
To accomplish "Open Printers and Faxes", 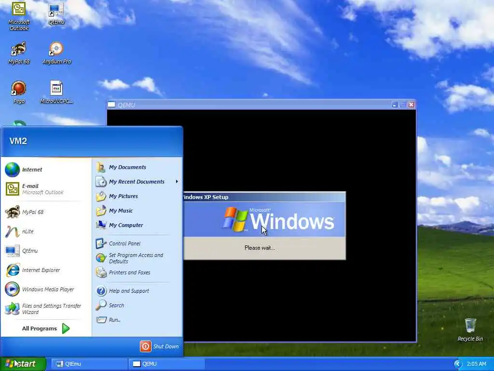I will (137, 272).
